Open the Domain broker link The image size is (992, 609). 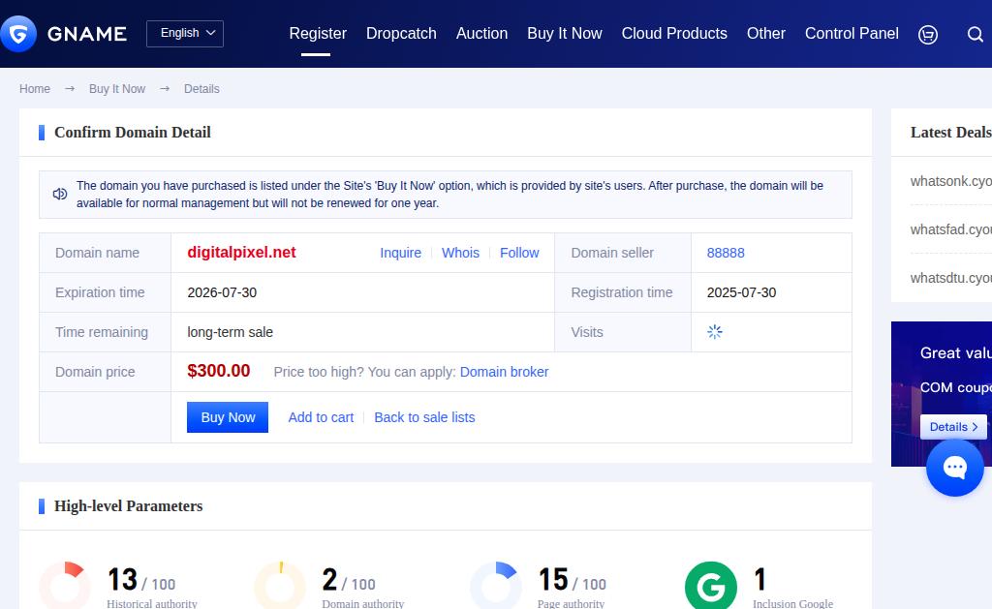(504, 372)
